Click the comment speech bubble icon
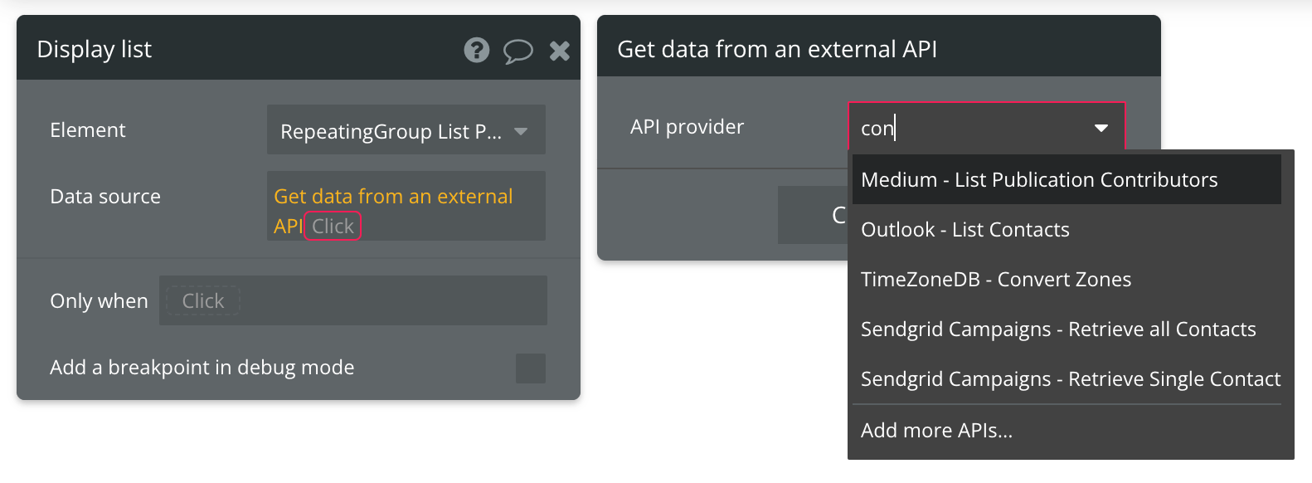Image resolution: width=1312 pixels, height=483 pixels. (x=518, y=51)
